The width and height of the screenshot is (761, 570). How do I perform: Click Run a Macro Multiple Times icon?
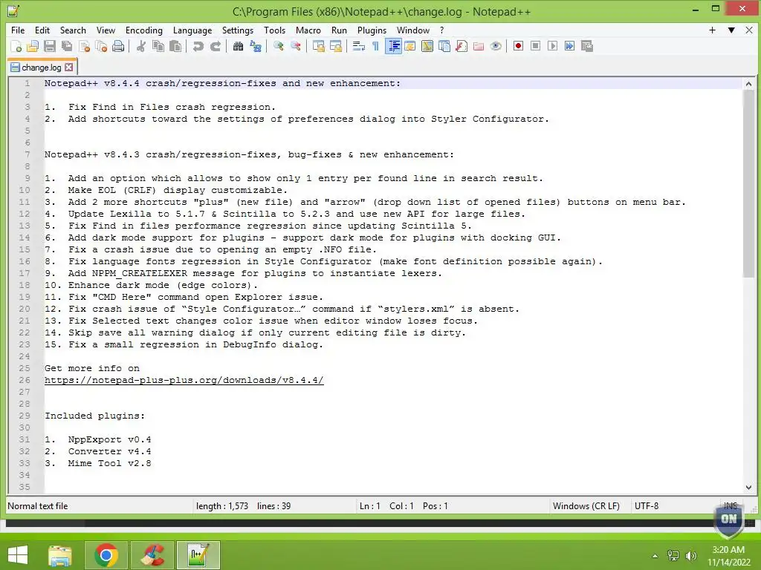pyautogui.click(x=570, y=46)
